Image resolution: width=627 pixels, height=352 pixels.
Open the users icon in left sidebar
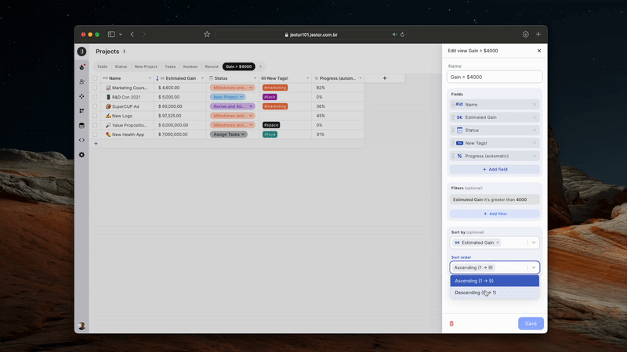coord(82,81)
